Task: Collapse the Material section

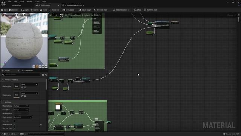Action: click(x=2, y=102)
